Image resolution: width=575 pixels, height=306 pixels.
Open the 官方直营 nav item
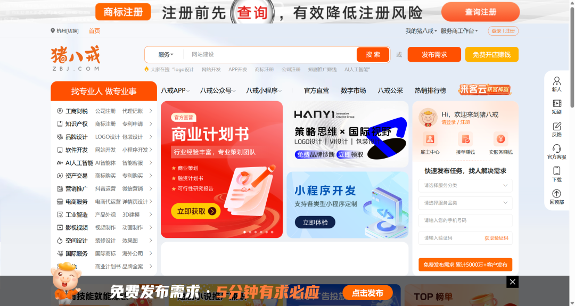pos(316,90)
